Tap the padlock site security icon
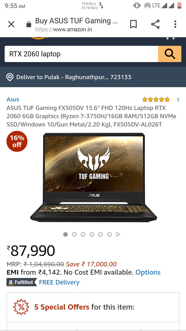This screenshot has width=186, height=331. (29, 25)
